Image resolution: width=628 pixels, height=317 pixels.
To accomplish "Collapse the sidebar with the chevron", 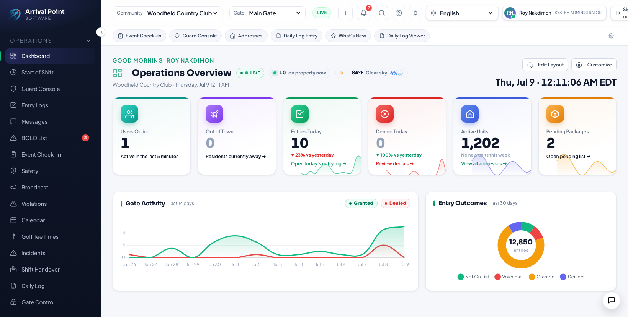I will click(x=101, y=32).
